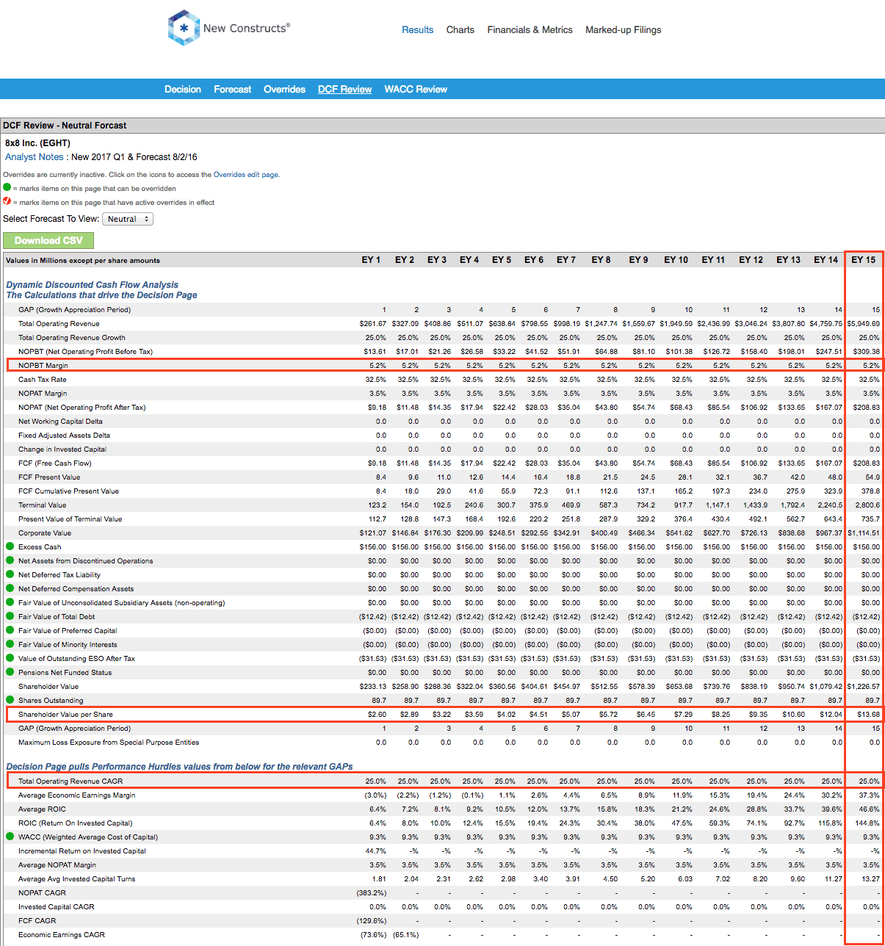This screenshot has height=946, width=885.
Task: Click the Terminal Value row label
Action: pos(43,505)
